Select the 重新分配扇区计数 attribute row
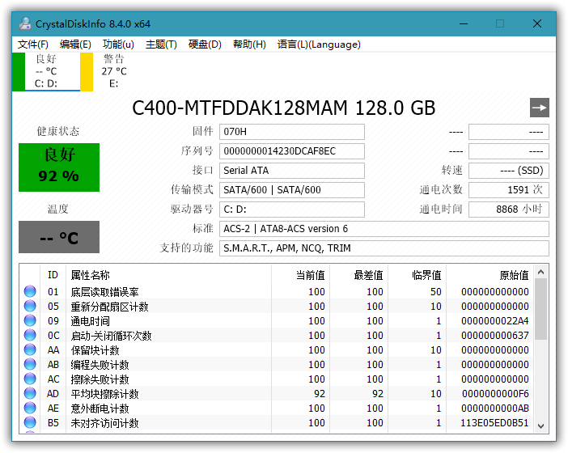Image resolution: width=568 pixels, height=453 pixels. point(277,307)
